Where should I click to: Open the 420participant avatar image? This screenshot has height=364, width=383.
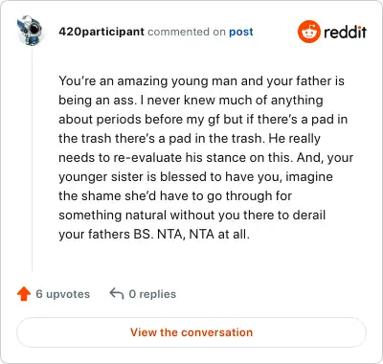click(x=30, y=30)
